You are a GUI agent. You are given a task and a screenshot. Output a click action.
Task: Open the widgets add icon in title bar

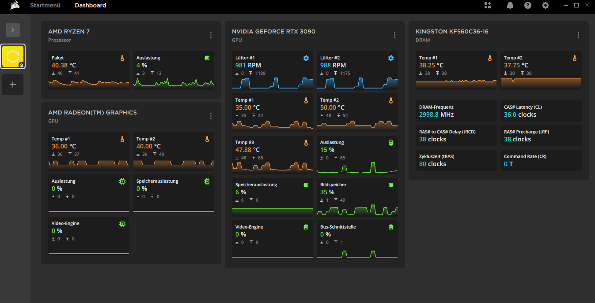tap(488, 5)
